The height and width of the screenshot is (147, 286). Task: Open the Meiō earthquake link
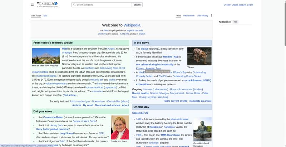tap(179, 119)
